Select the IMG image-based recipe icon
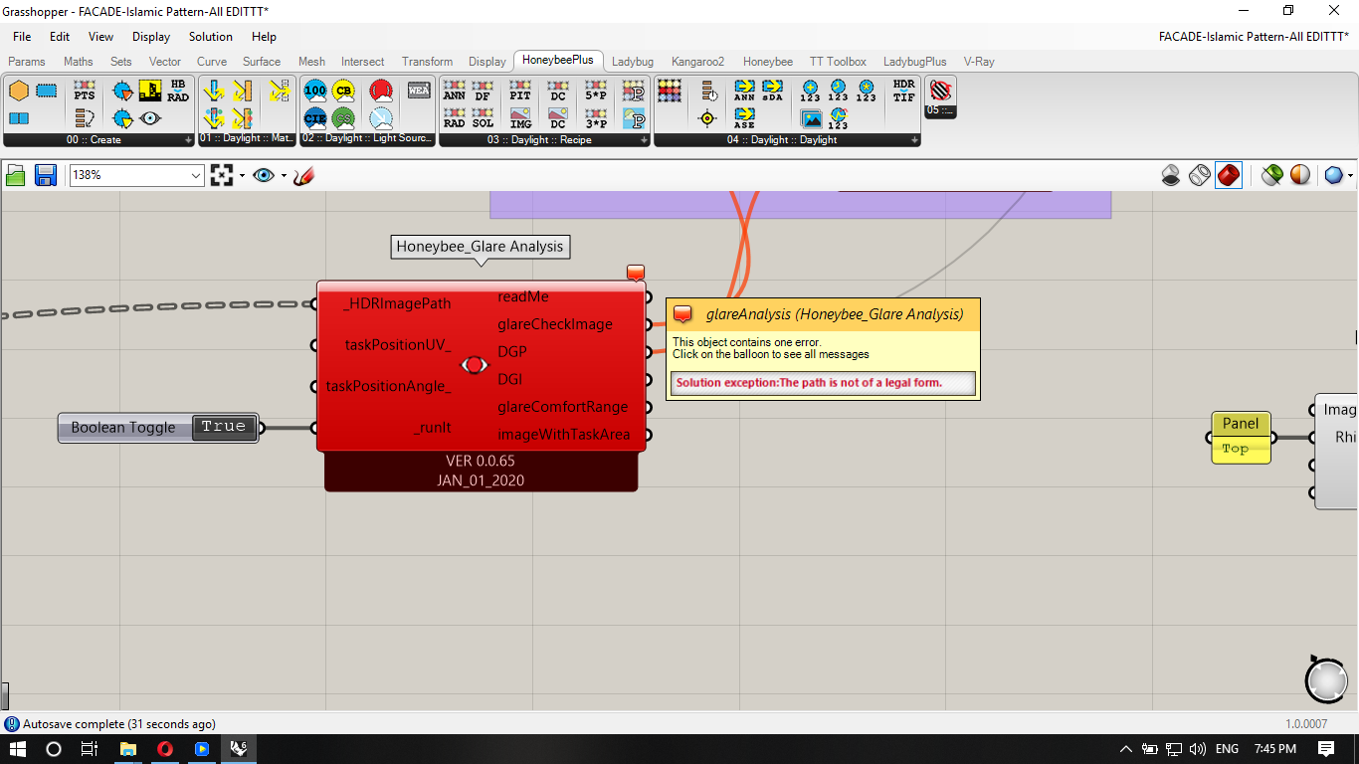 click(x=520, y=119)
